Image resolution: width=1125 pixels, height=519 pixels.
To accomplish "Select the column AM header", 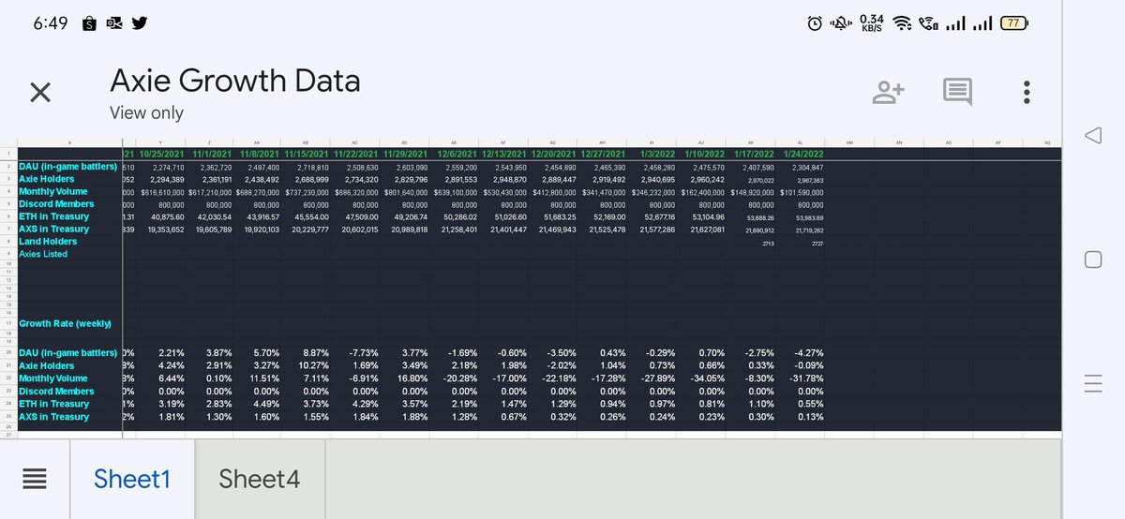I will (849, 143).
